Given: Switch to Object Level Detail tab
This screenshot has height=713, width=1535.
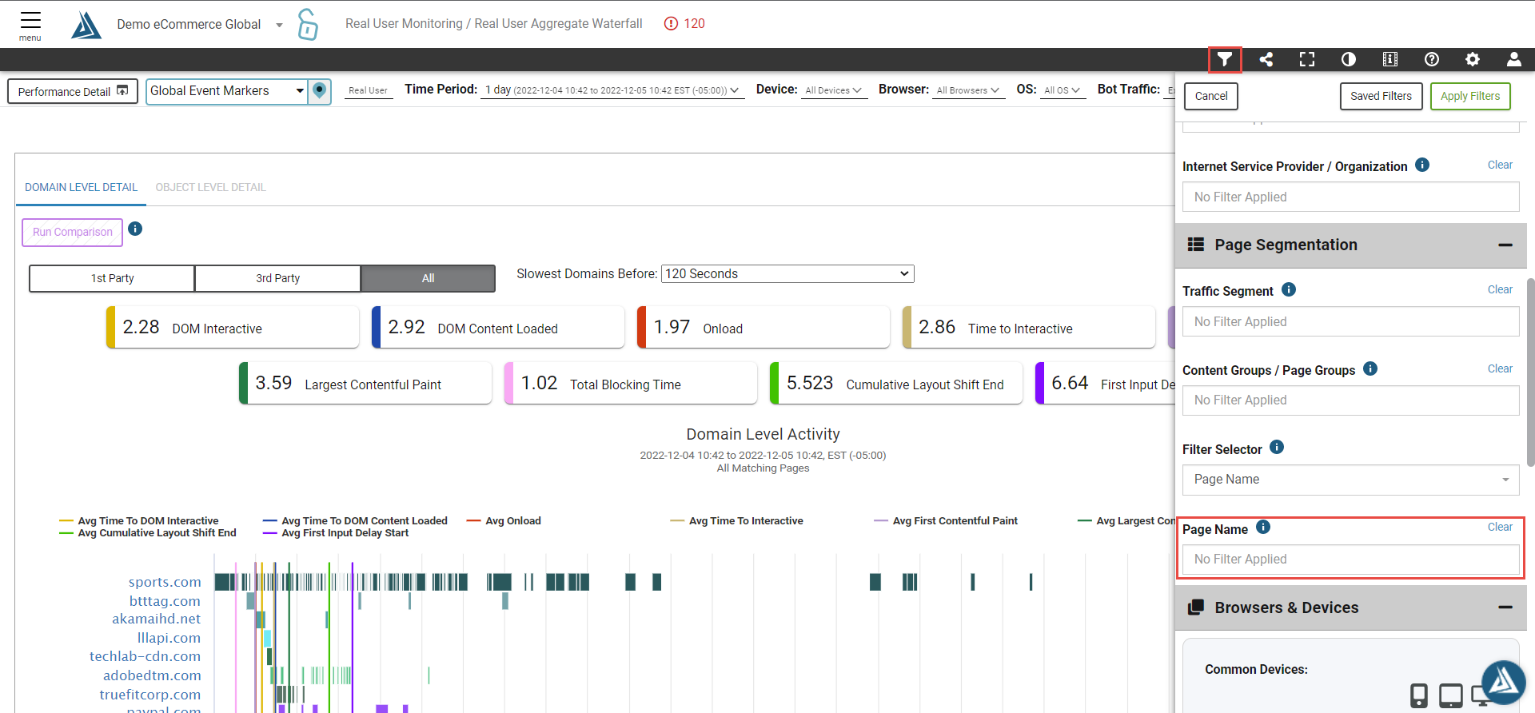Looking at the screenshot, I should [x=210, y=187].
